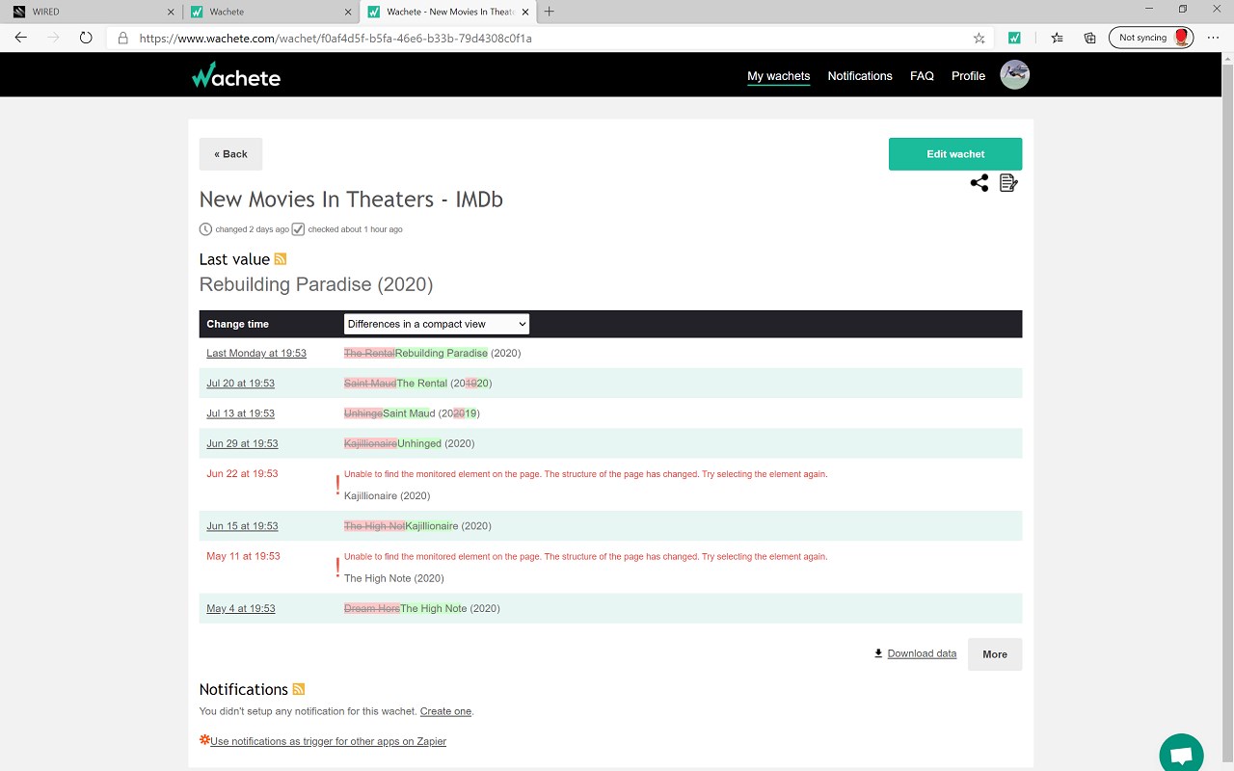The width and height of the screenshot is (1234, 771).
Task: Open the Profile page
Action: 968,76
